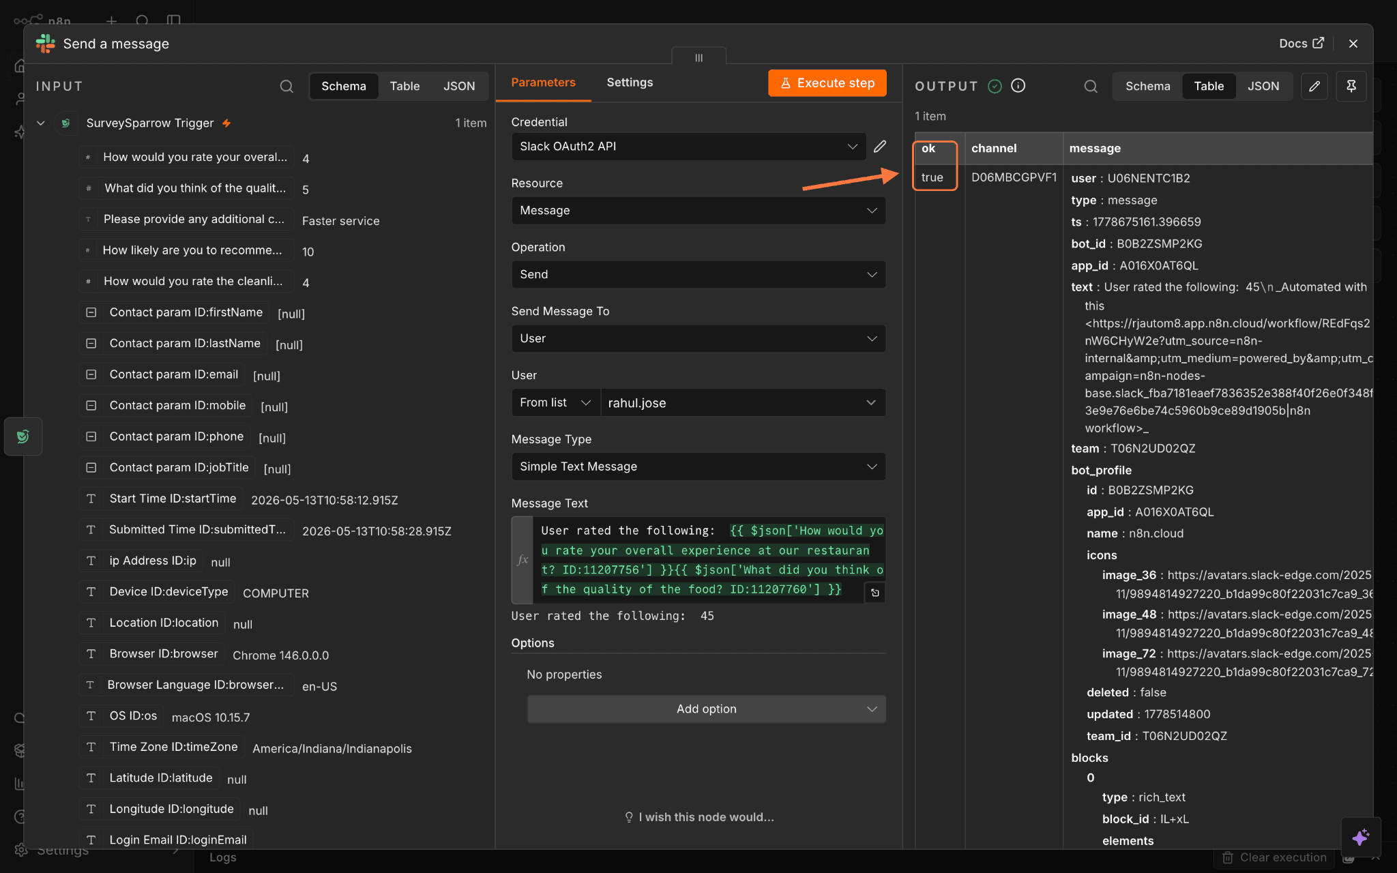The height and width of the screenshot is (873, 1397).
Task: Click the text type icon for Start Time ID:startTime
Action: click(91, 499)
